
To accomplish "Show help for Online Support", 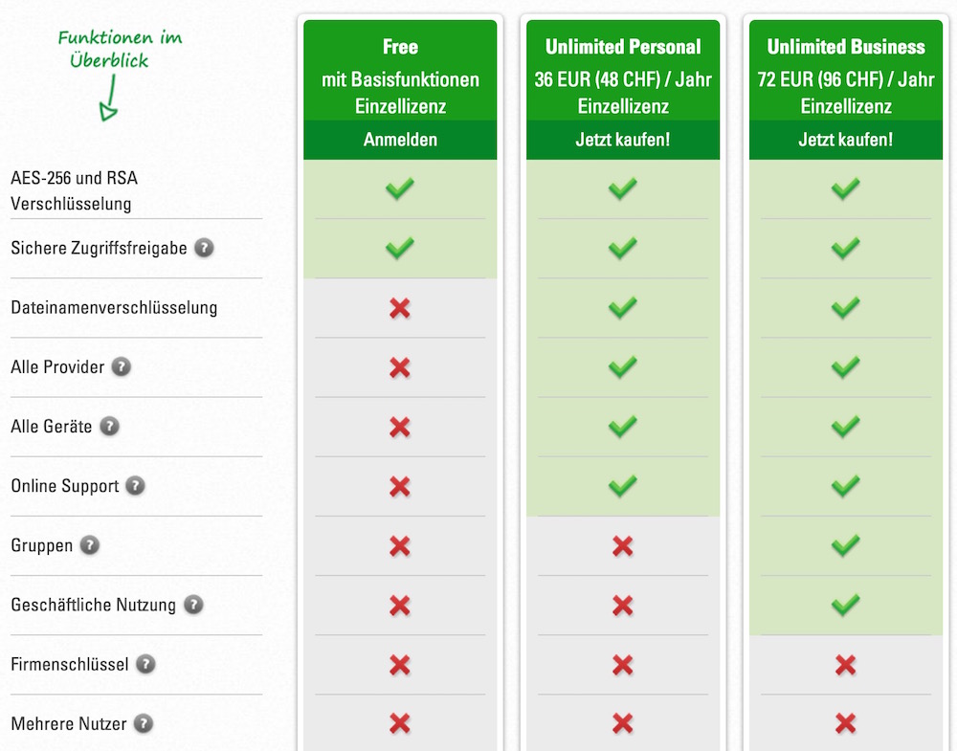I will coord(136,486).
